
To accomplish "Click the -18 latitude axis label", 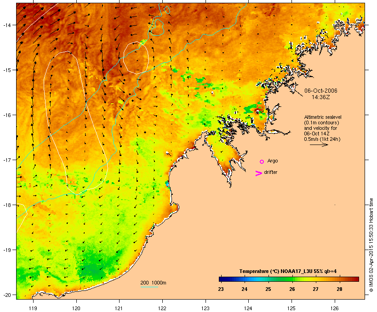I will (x=7, y=205).
